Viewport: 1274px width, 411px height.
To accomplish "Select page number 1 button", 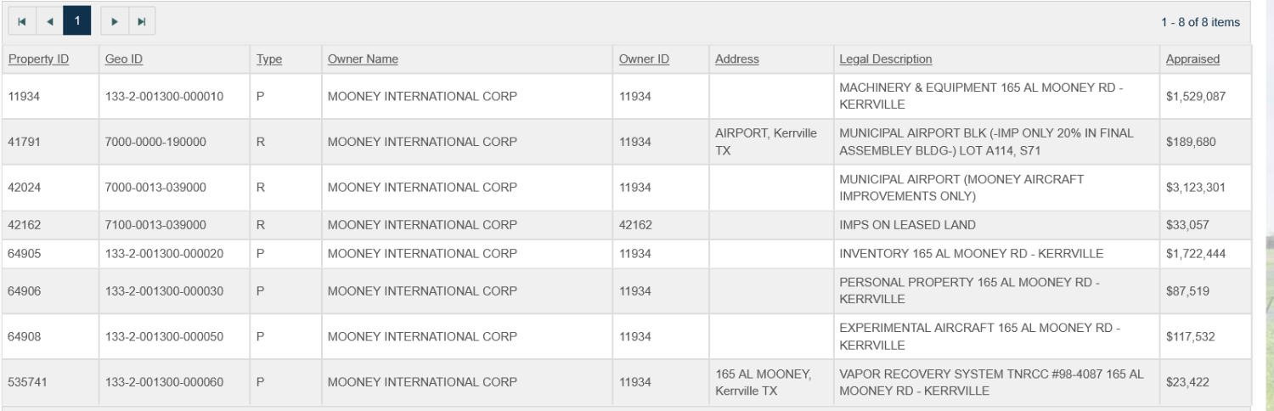I will click(77, 21).
